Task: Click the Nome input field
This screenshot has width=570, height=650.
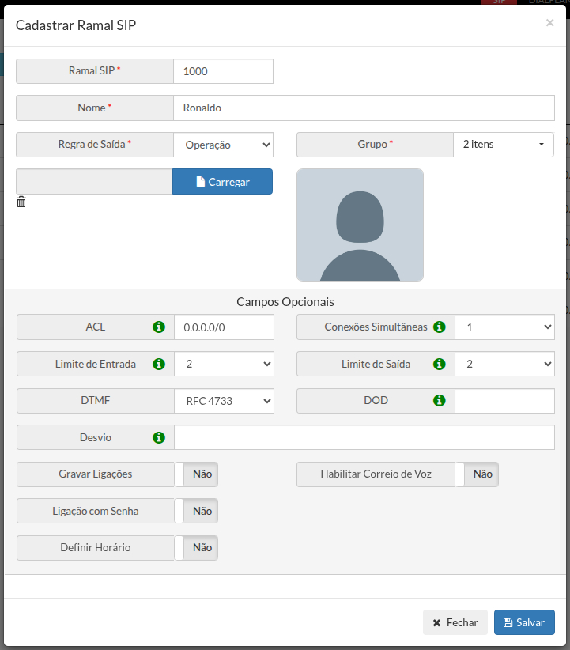Action: click(364, 108)
